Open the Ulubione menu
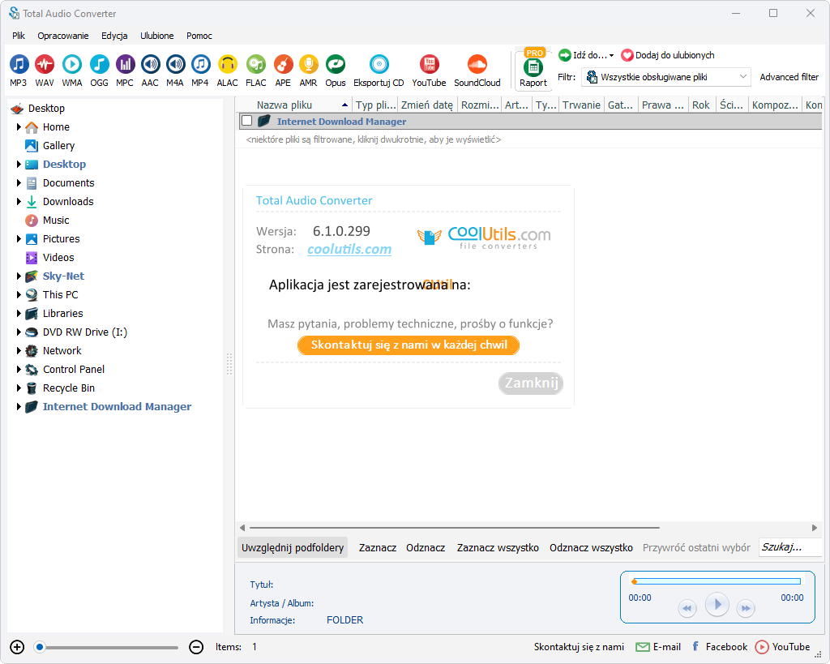Viewport: 830px width, 664px height. click(x=156, y=36)
